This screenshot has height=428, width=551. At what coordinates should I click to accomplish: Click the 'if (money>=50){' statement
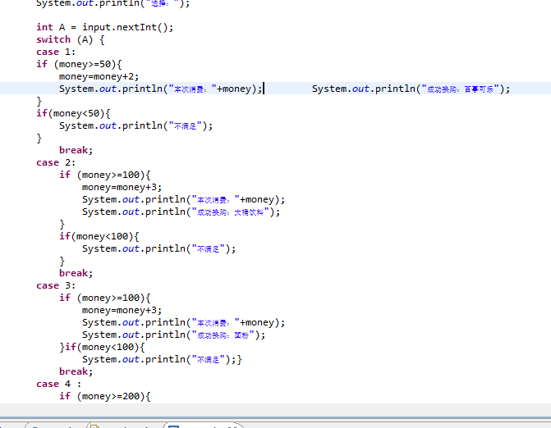tap(79, 64)
